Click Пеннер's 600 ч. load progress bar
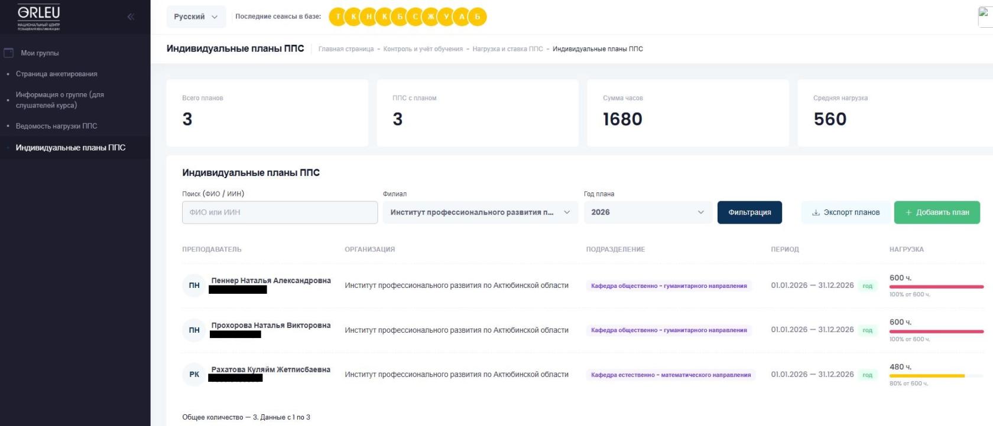This screenshot has width=993, height=426. [936, 287]
